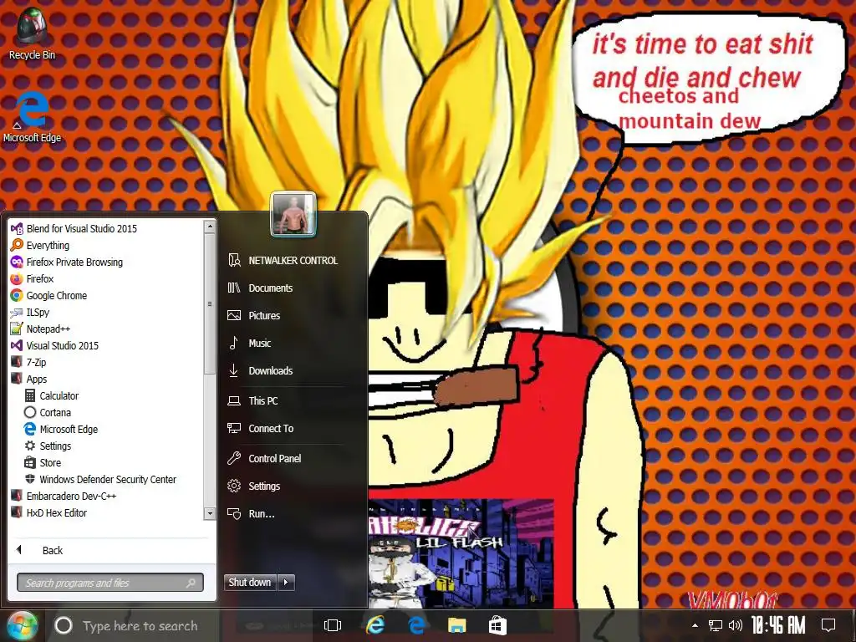
Task: Open Downloads from the start menu
Action: point(261,370)
